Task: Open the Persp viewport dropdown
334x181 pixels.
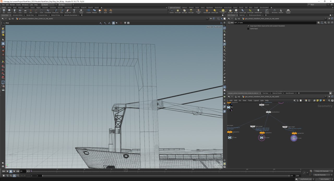Action: (x=210, y=27)
